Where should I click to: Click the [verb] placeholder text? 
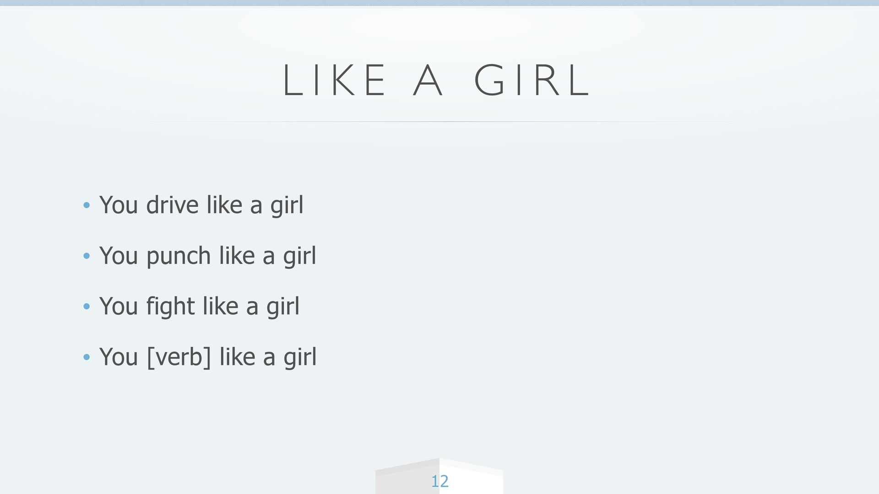click(179, 357)
